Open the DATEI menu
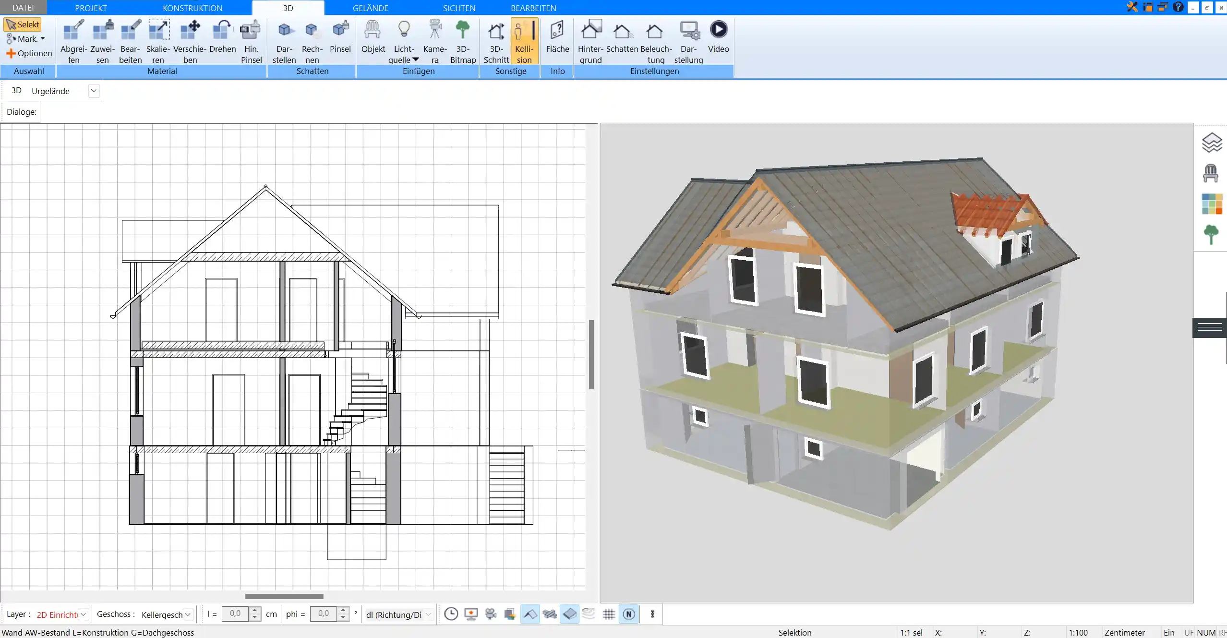The width and height of the screenshot is (1227, 638). click(23, 8)
